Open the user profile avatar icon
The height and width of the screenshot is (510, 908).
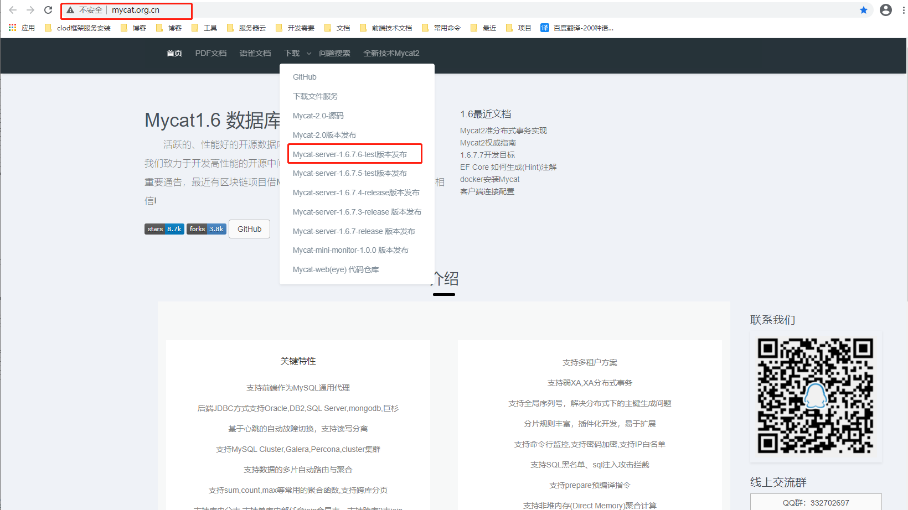click(886, 10)
